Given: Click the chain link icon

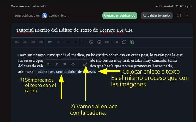Looking at the screenshot, I should (85, 64).
